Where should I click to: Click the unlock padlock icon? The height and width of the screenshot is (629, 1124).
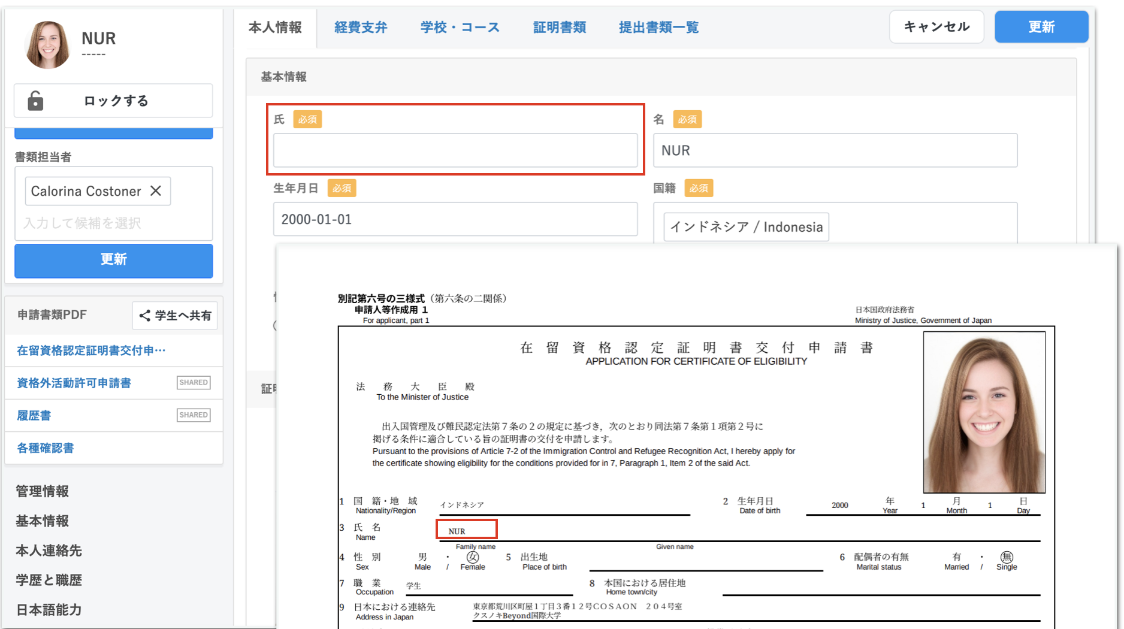click(35, 101)
